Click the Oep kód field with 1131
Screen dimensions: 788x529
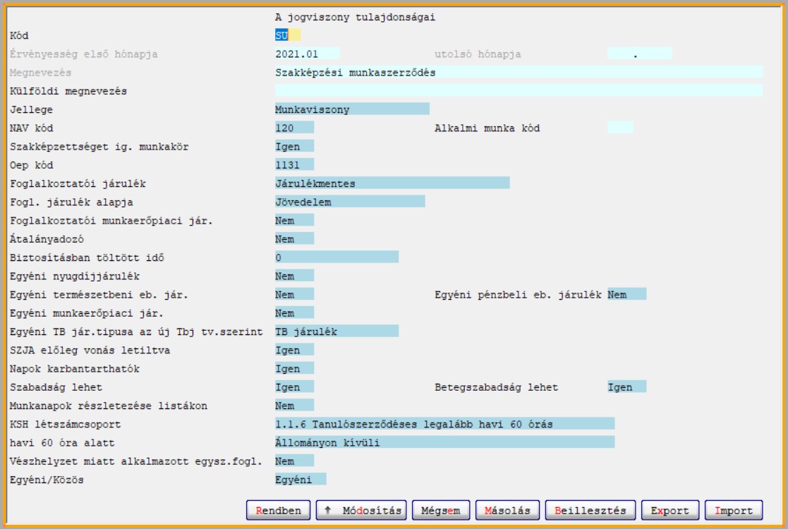click(293, 165)
